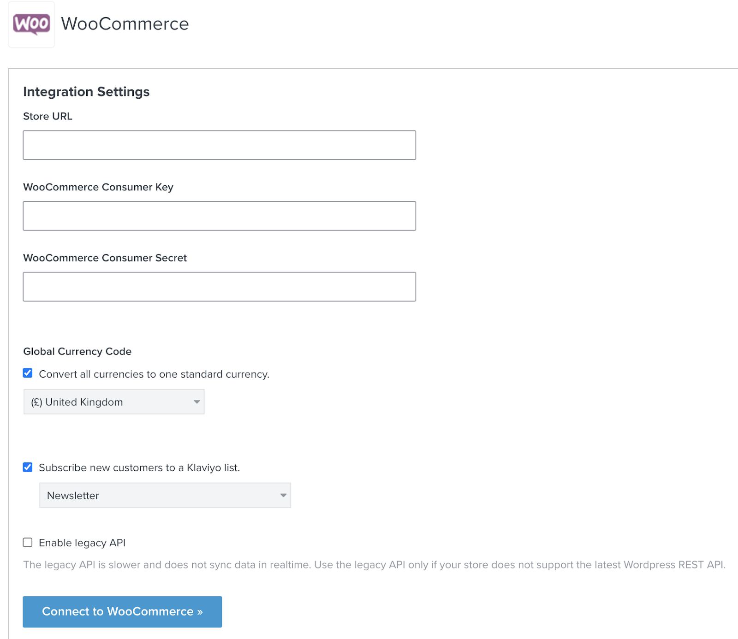Click the 'Enable legacy API' label text
The width and height of the screenshot is (738, 639).
point(82,543)
